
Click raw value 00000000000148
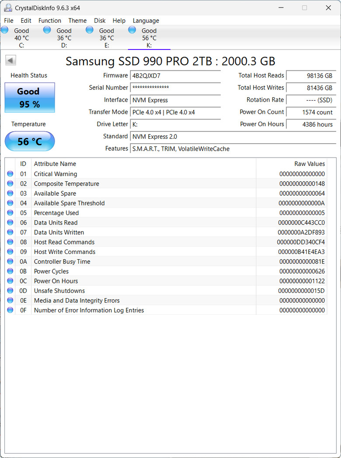(302, 184)
